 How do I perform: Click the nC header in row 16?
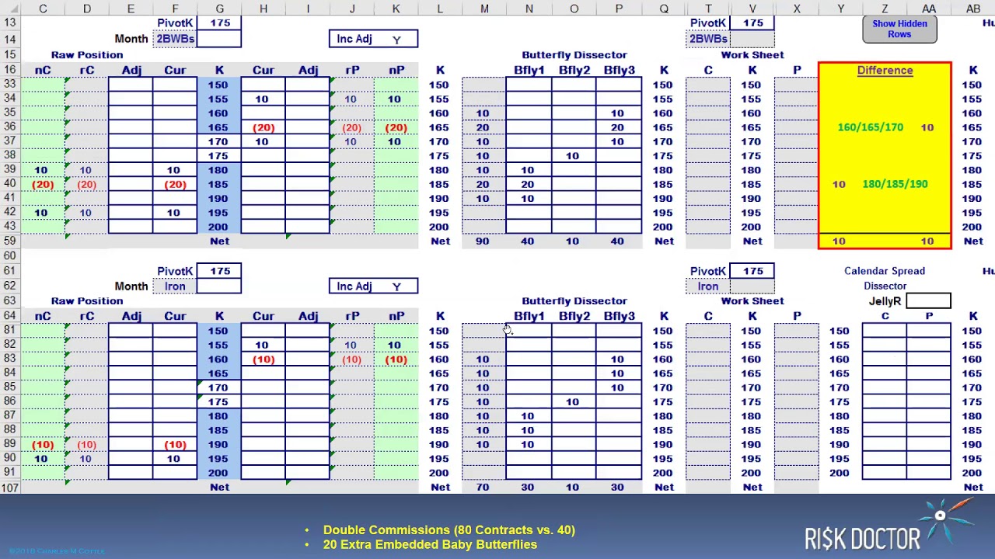click(43, 71)
